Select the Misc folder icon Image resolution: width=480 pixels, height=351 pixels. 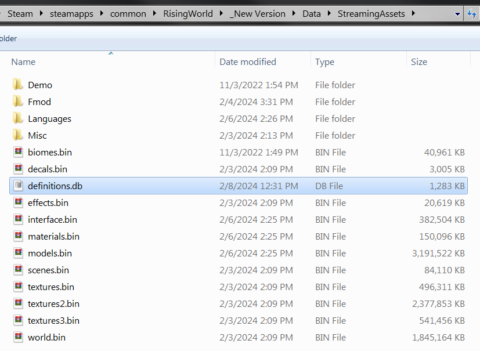point(18,135)
